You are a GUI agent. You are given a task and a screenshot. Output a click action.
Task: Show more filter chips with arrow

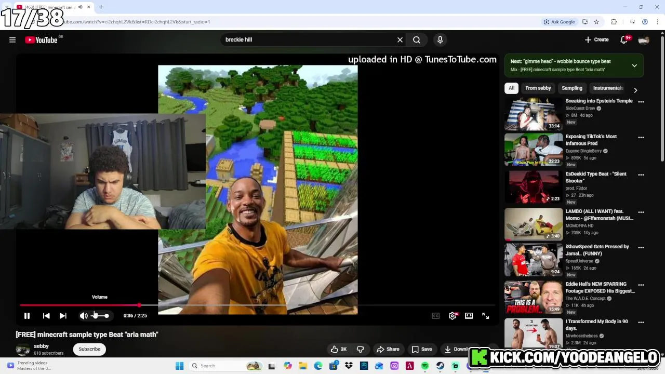tap(635, 90)
